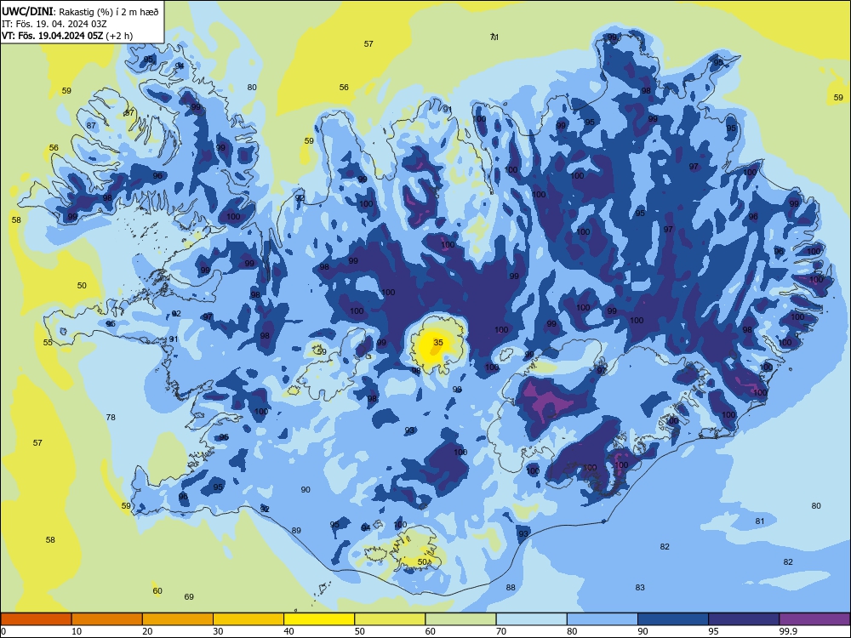Click the '83' humidity value over the sea

click(640, 587)
